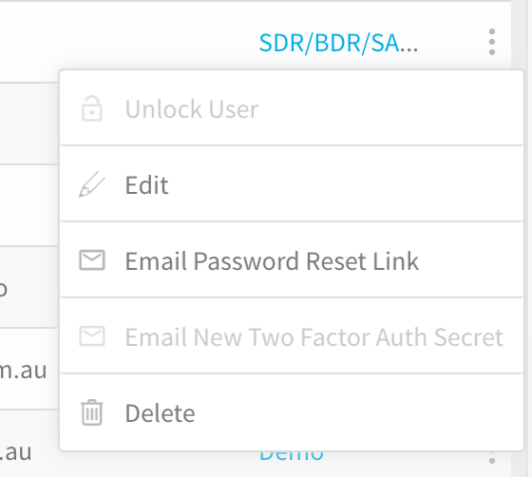Open the three-dot menu next to SDR/BDR/SA

[x=492, y=42]
